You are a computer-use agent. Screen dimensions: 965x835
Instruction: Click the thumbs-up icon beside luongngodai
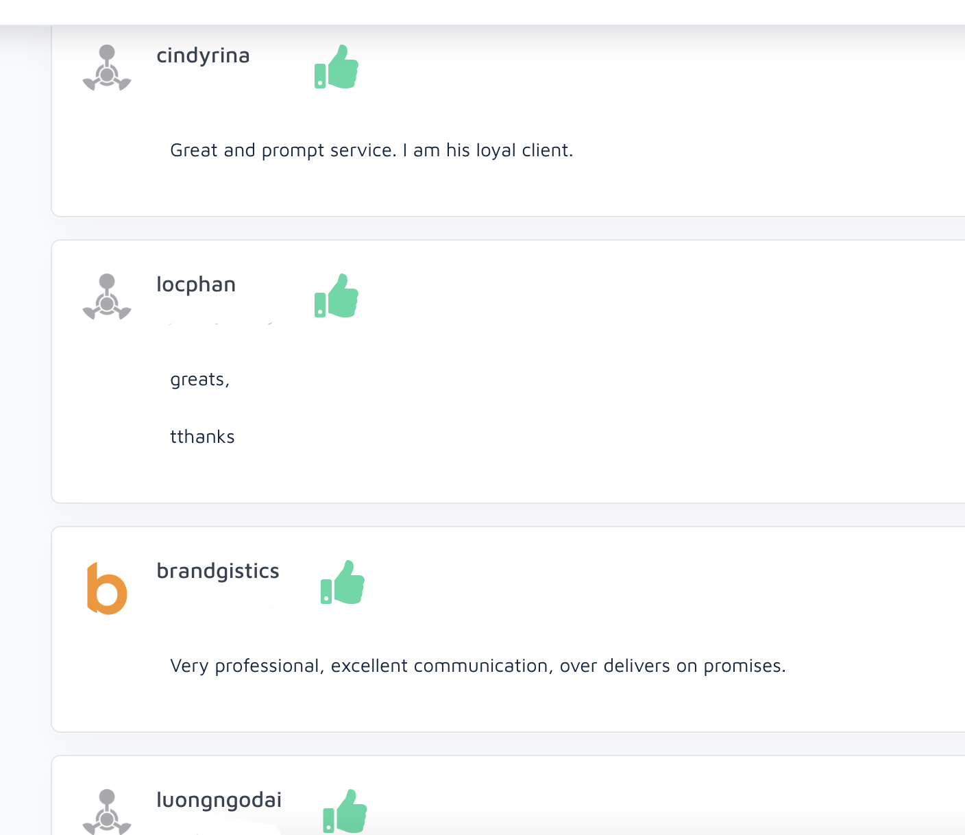[x=345, y=811]
